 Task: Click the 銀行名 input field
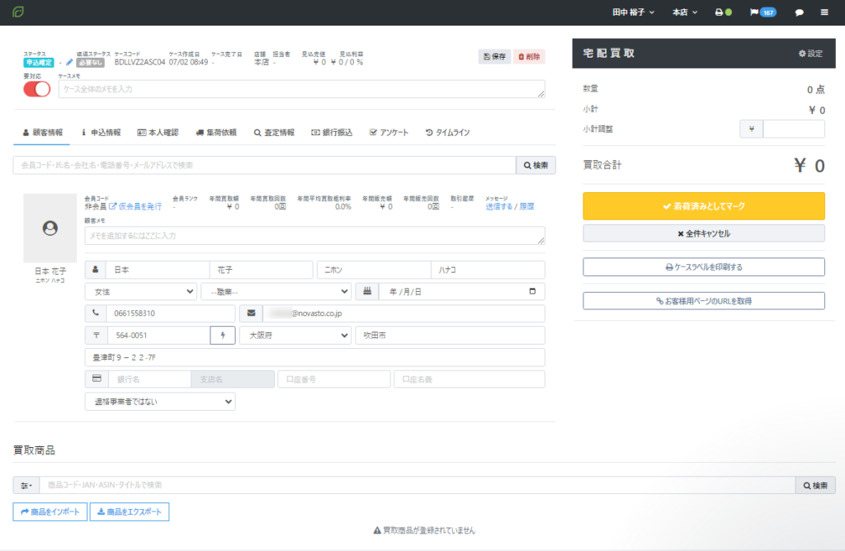pos(150,379)
